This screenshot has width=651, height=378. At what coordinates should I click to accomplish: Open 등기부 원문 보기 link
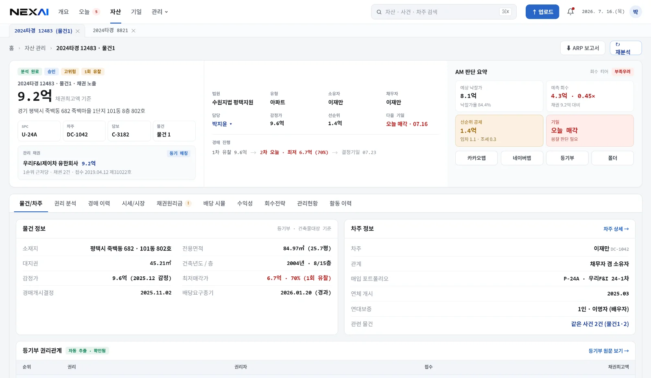[x=609, y=351]
